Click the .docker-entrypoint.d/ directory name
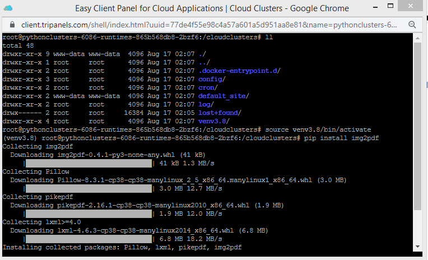 click(239, 71)
